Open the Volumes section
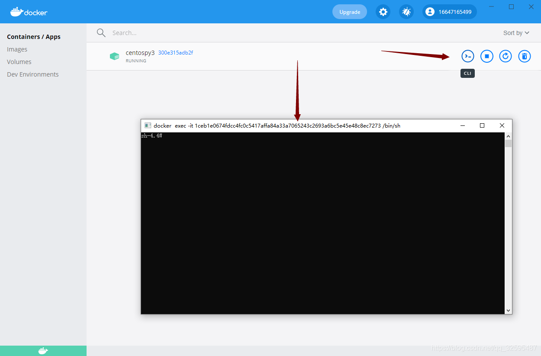This screenshot has height=356, width=541. (x=19, y=62)
